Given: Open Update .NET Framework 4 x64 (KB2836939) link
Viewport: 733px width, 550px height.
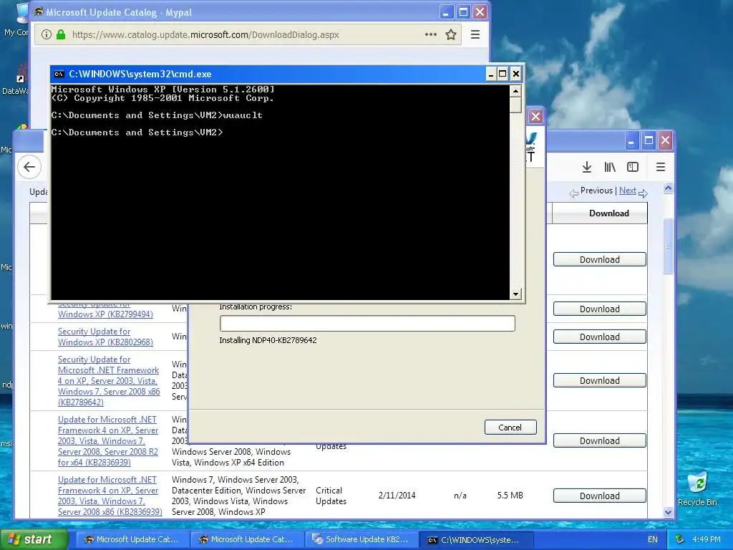Looking at the screenshot, I should coord(108,441).
